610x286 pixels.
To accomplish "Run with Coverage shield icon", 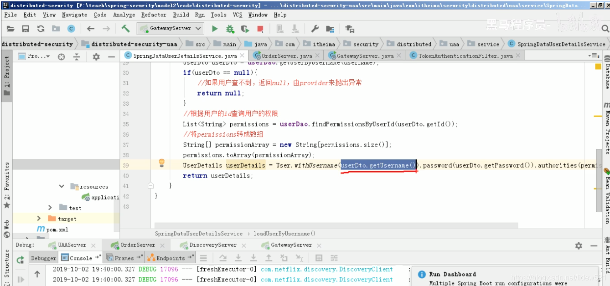I will click(245, 29).
